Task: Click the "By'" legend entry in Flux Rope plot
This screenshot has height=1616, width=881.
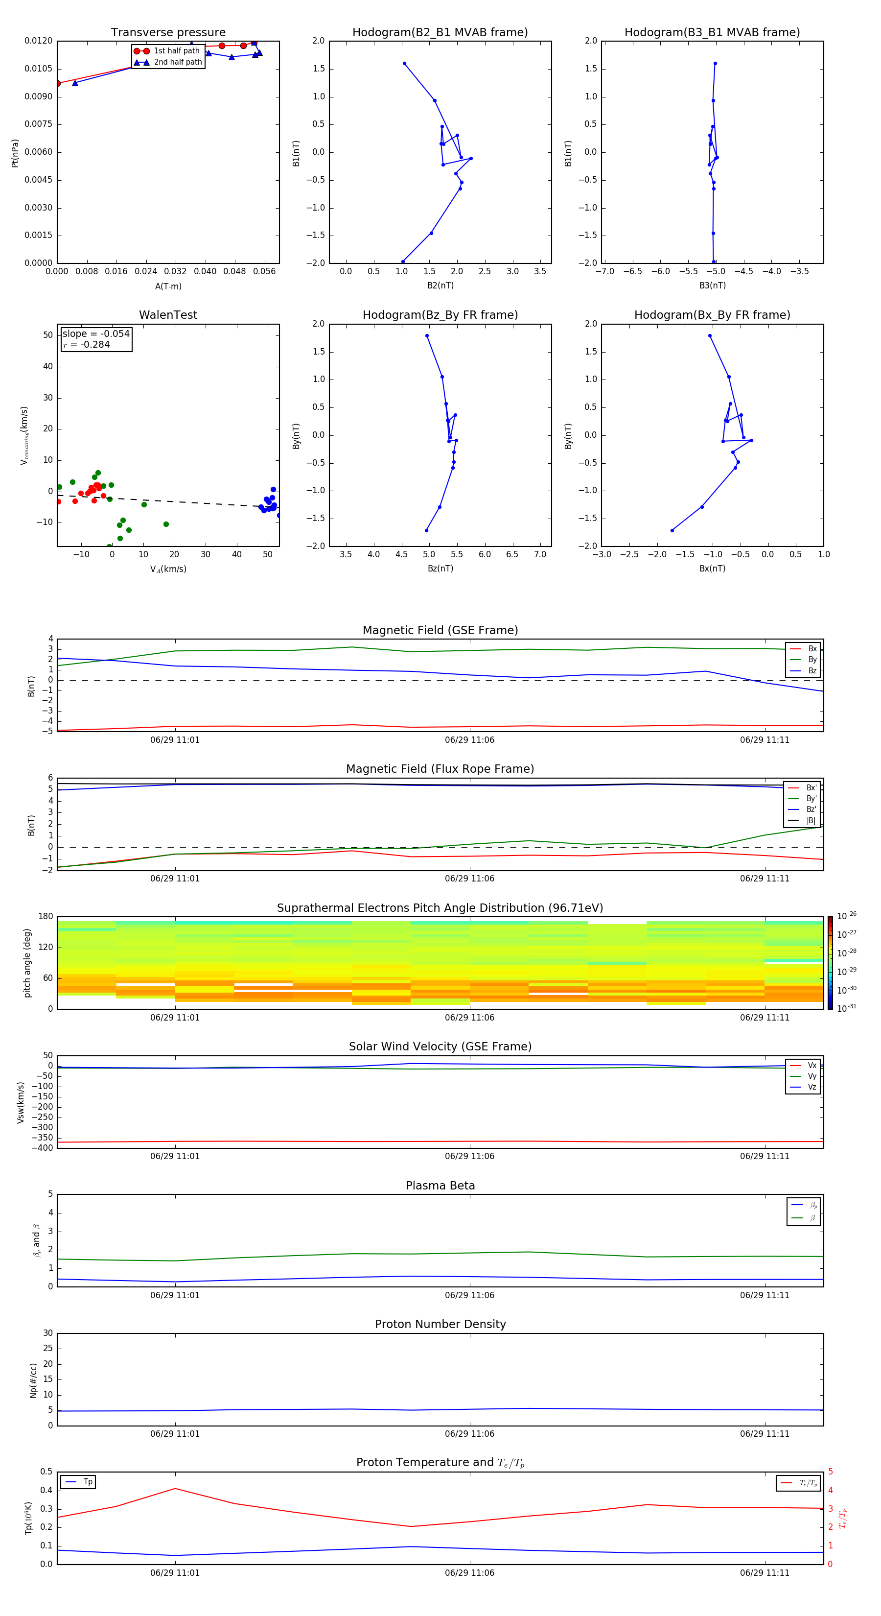Action: click(x=803, y=799)
